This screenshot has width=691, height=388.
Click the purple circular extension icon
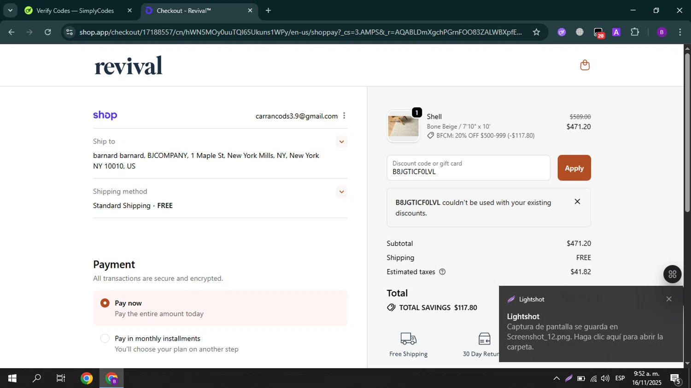pyautogui.click(x=562, y=32)
